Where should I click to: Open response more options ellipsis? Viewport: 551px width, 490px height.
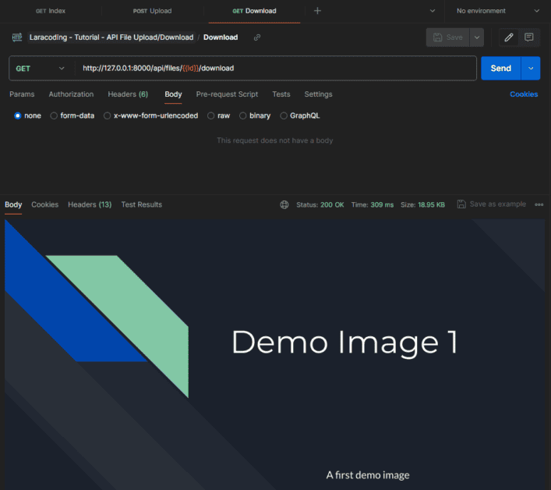[x=539, y=204]
